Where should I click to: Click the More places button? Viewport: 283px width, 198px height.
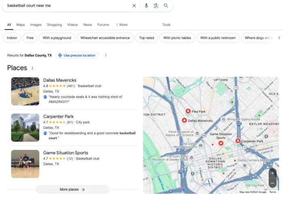pos(72,190)
